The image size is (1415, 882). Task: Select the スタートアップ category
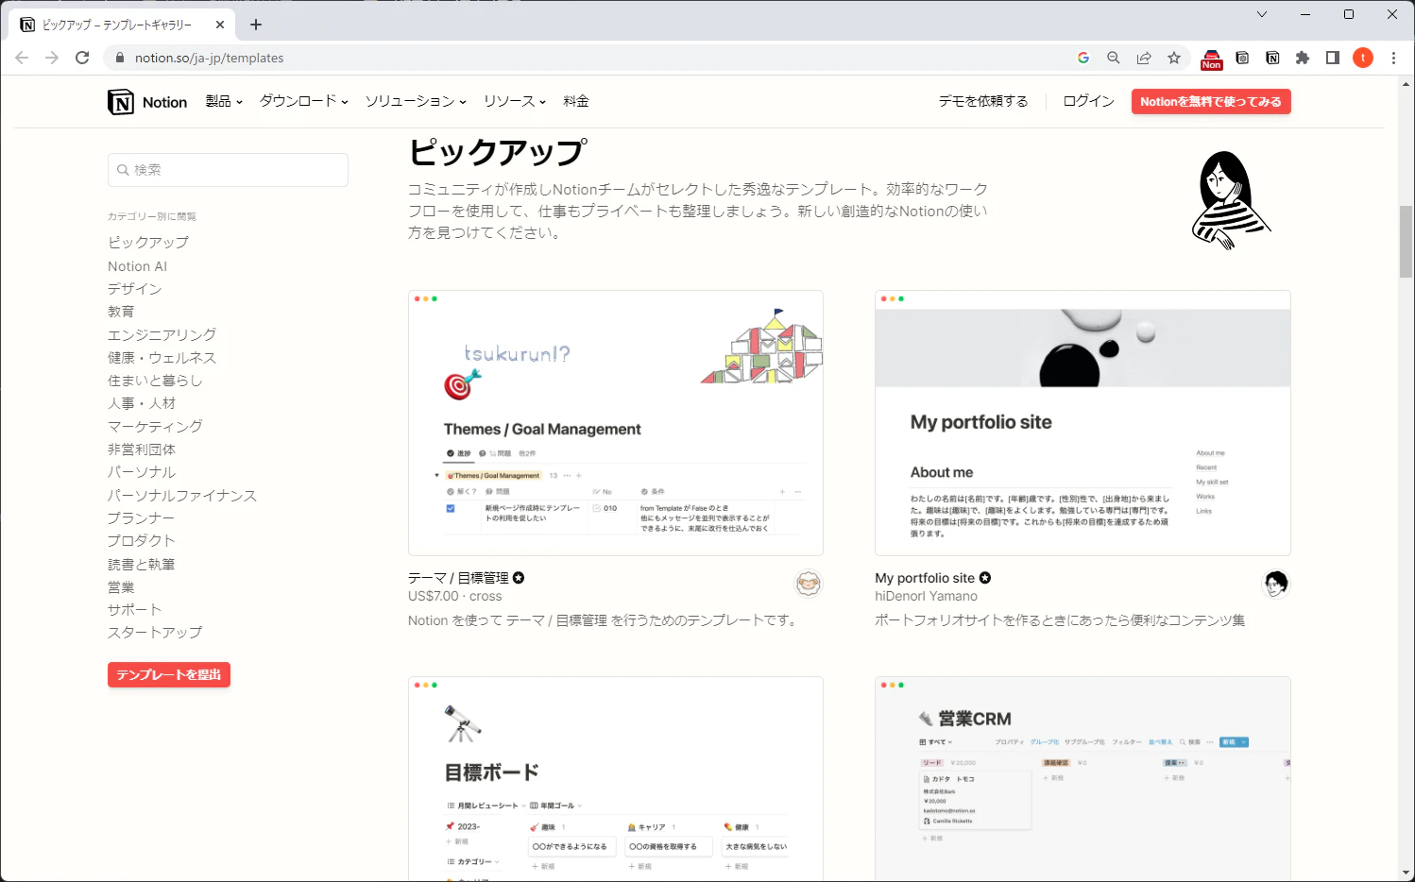(x=155, y=633)
